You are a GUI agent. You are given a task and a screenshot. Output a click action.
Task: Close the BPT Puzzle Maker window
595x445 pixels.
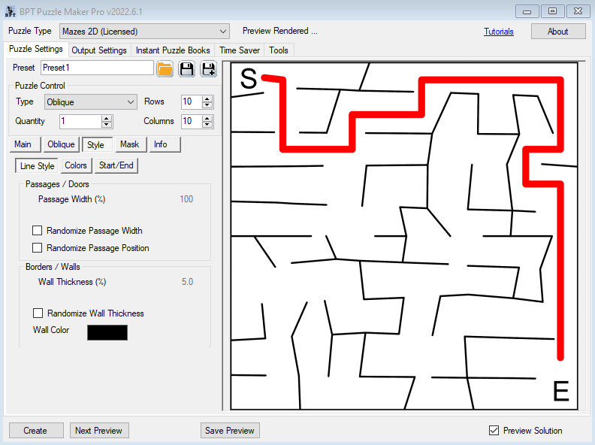point(578,11)
